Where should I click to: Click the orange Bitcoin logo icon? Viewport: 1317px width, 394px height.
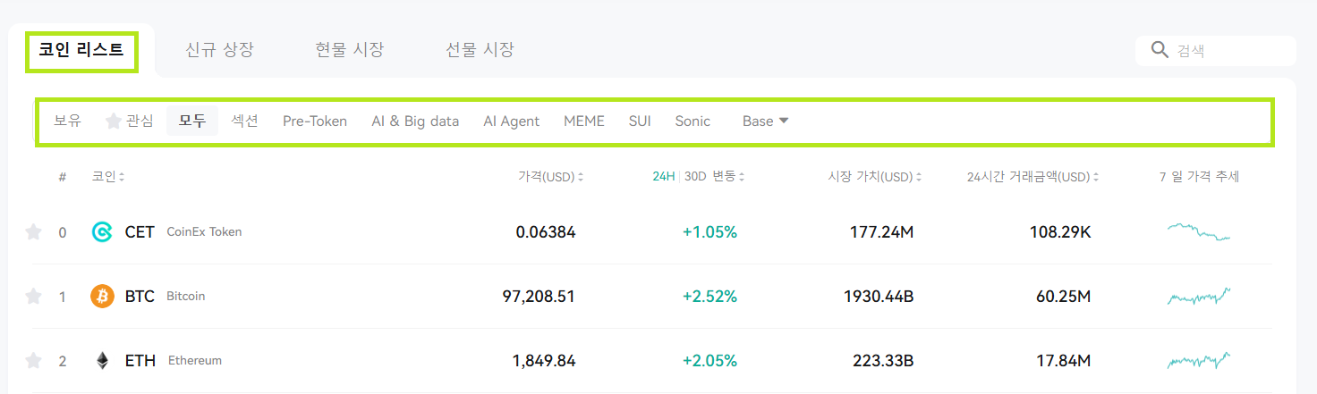pyautogui.click(x=103, y=297)
